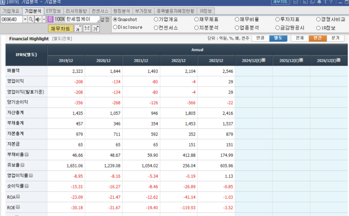Open the stock code history dropdown arrow
The image size is (349, 216).
25,19
